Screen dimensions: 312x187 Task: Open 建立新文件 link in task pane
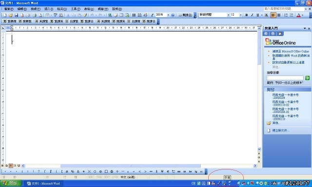(x=281, y=131)
